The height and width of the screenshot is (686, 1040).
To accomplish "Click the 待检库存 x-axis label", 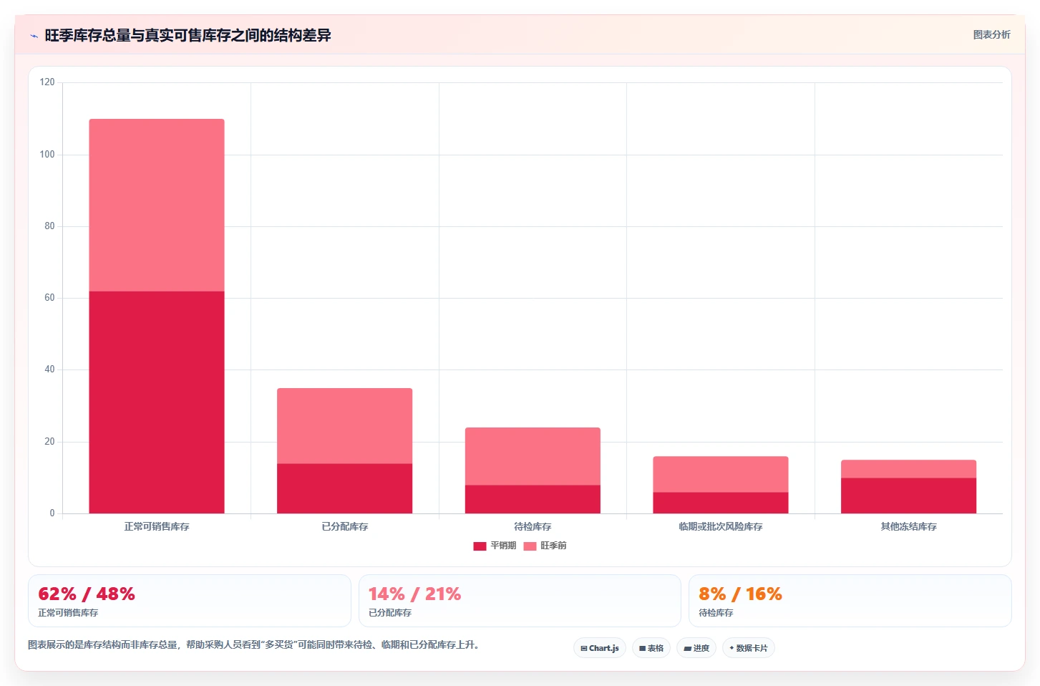I will [533, 526].
